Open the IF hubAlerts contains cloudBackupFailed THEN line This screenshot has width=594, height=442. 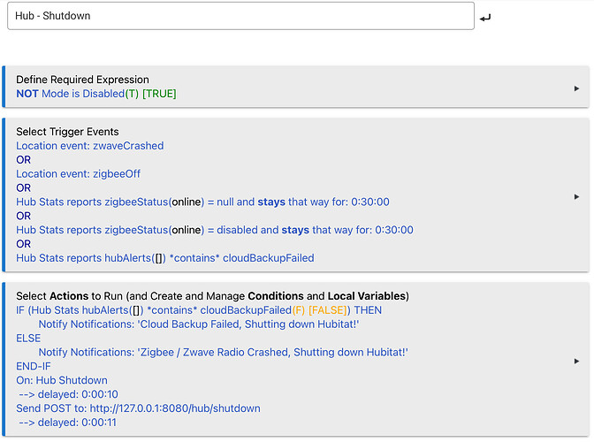tap(199, 310)
